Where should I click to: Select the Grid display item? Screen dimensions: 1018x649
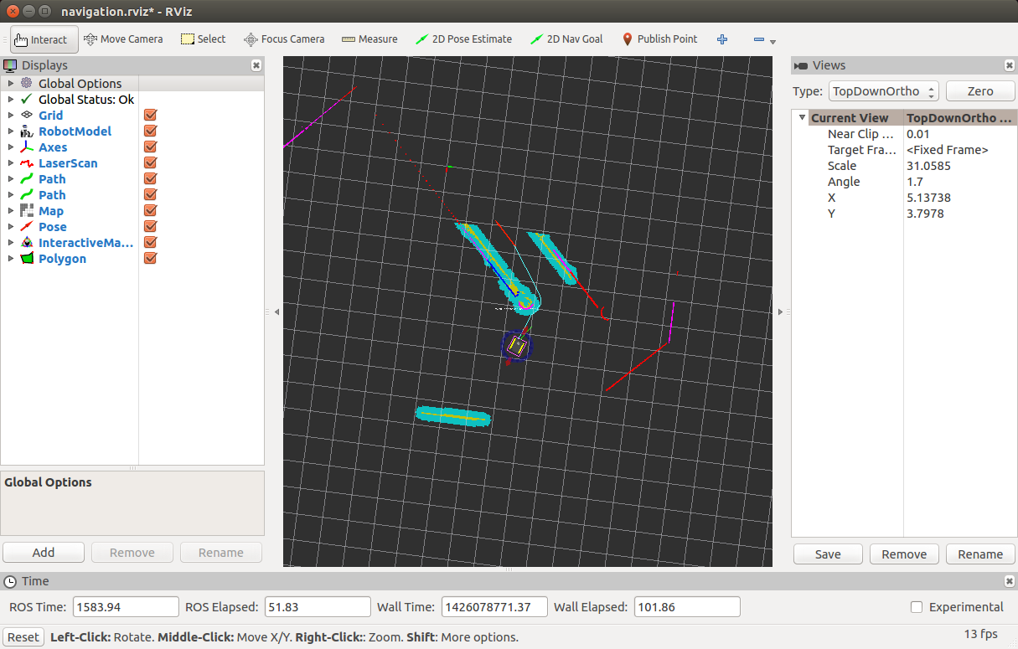(50, 116)
